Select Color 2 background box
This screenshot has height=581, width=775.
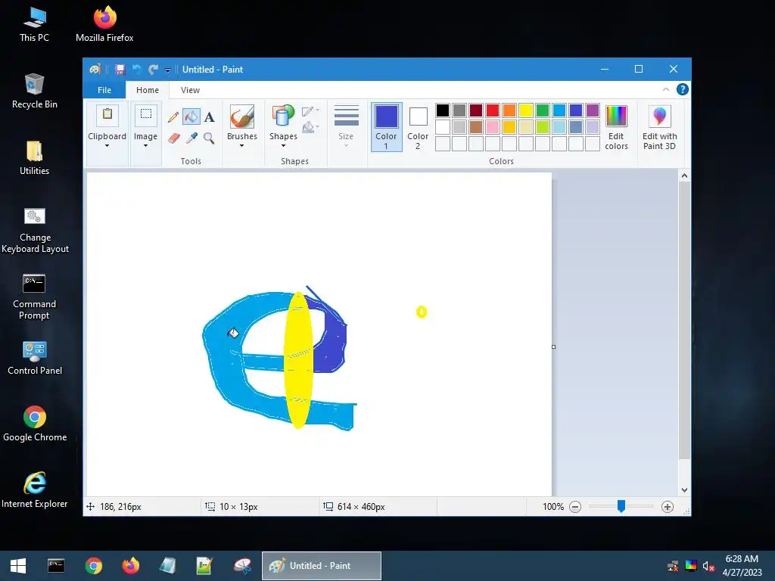418,126
